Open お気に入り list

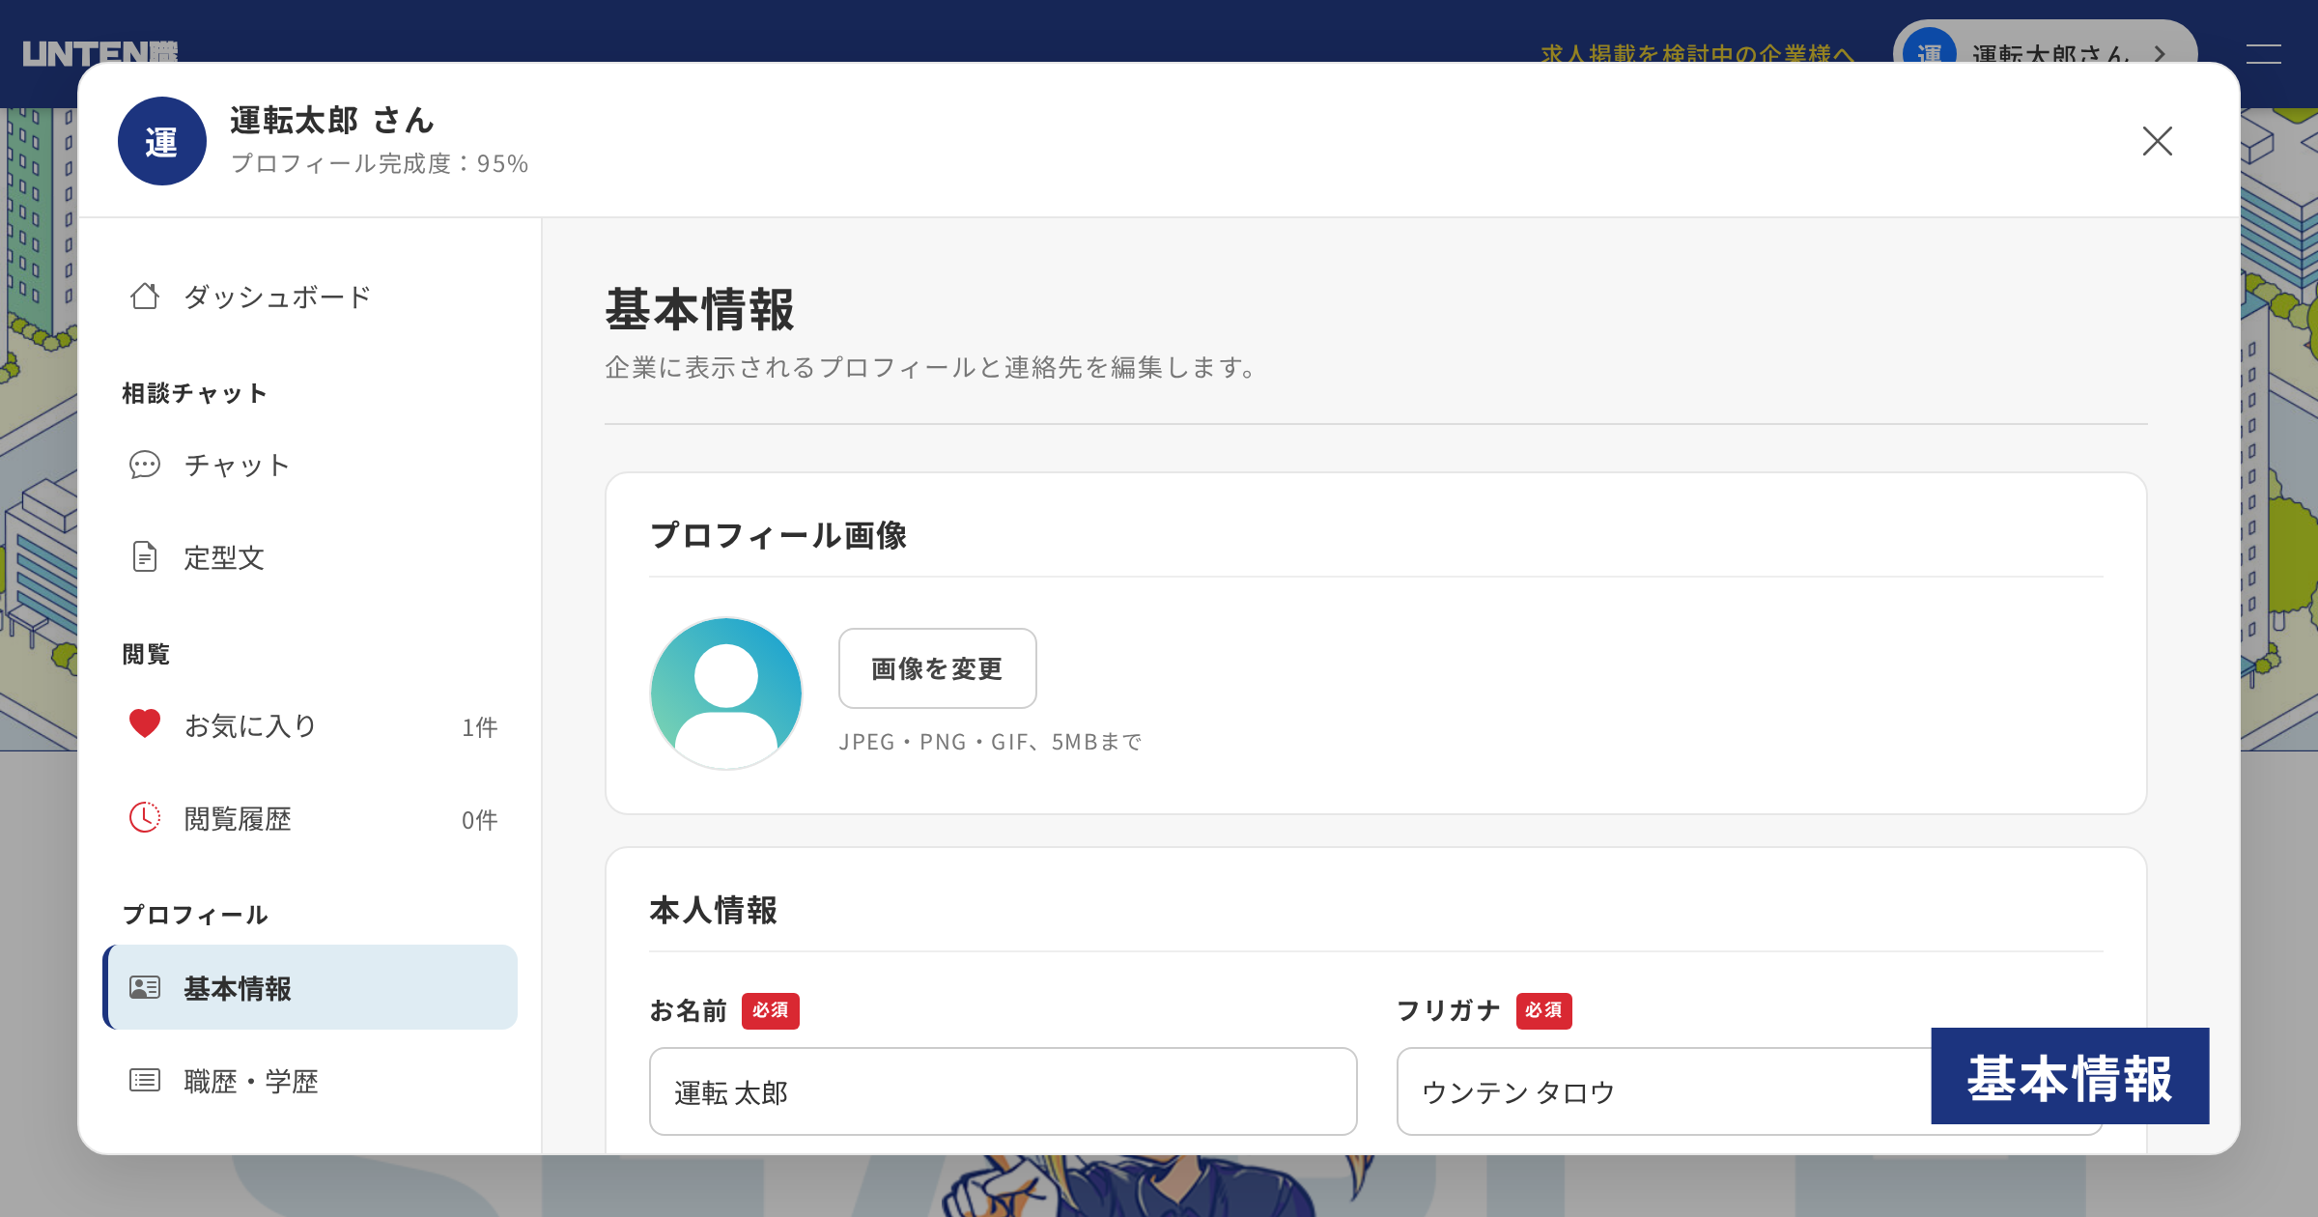click(x=310, y=725)
